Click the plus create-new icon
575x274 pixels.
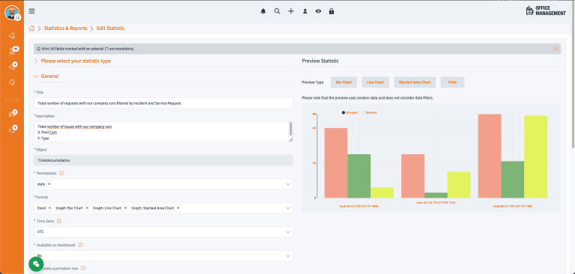coord(290,11)
